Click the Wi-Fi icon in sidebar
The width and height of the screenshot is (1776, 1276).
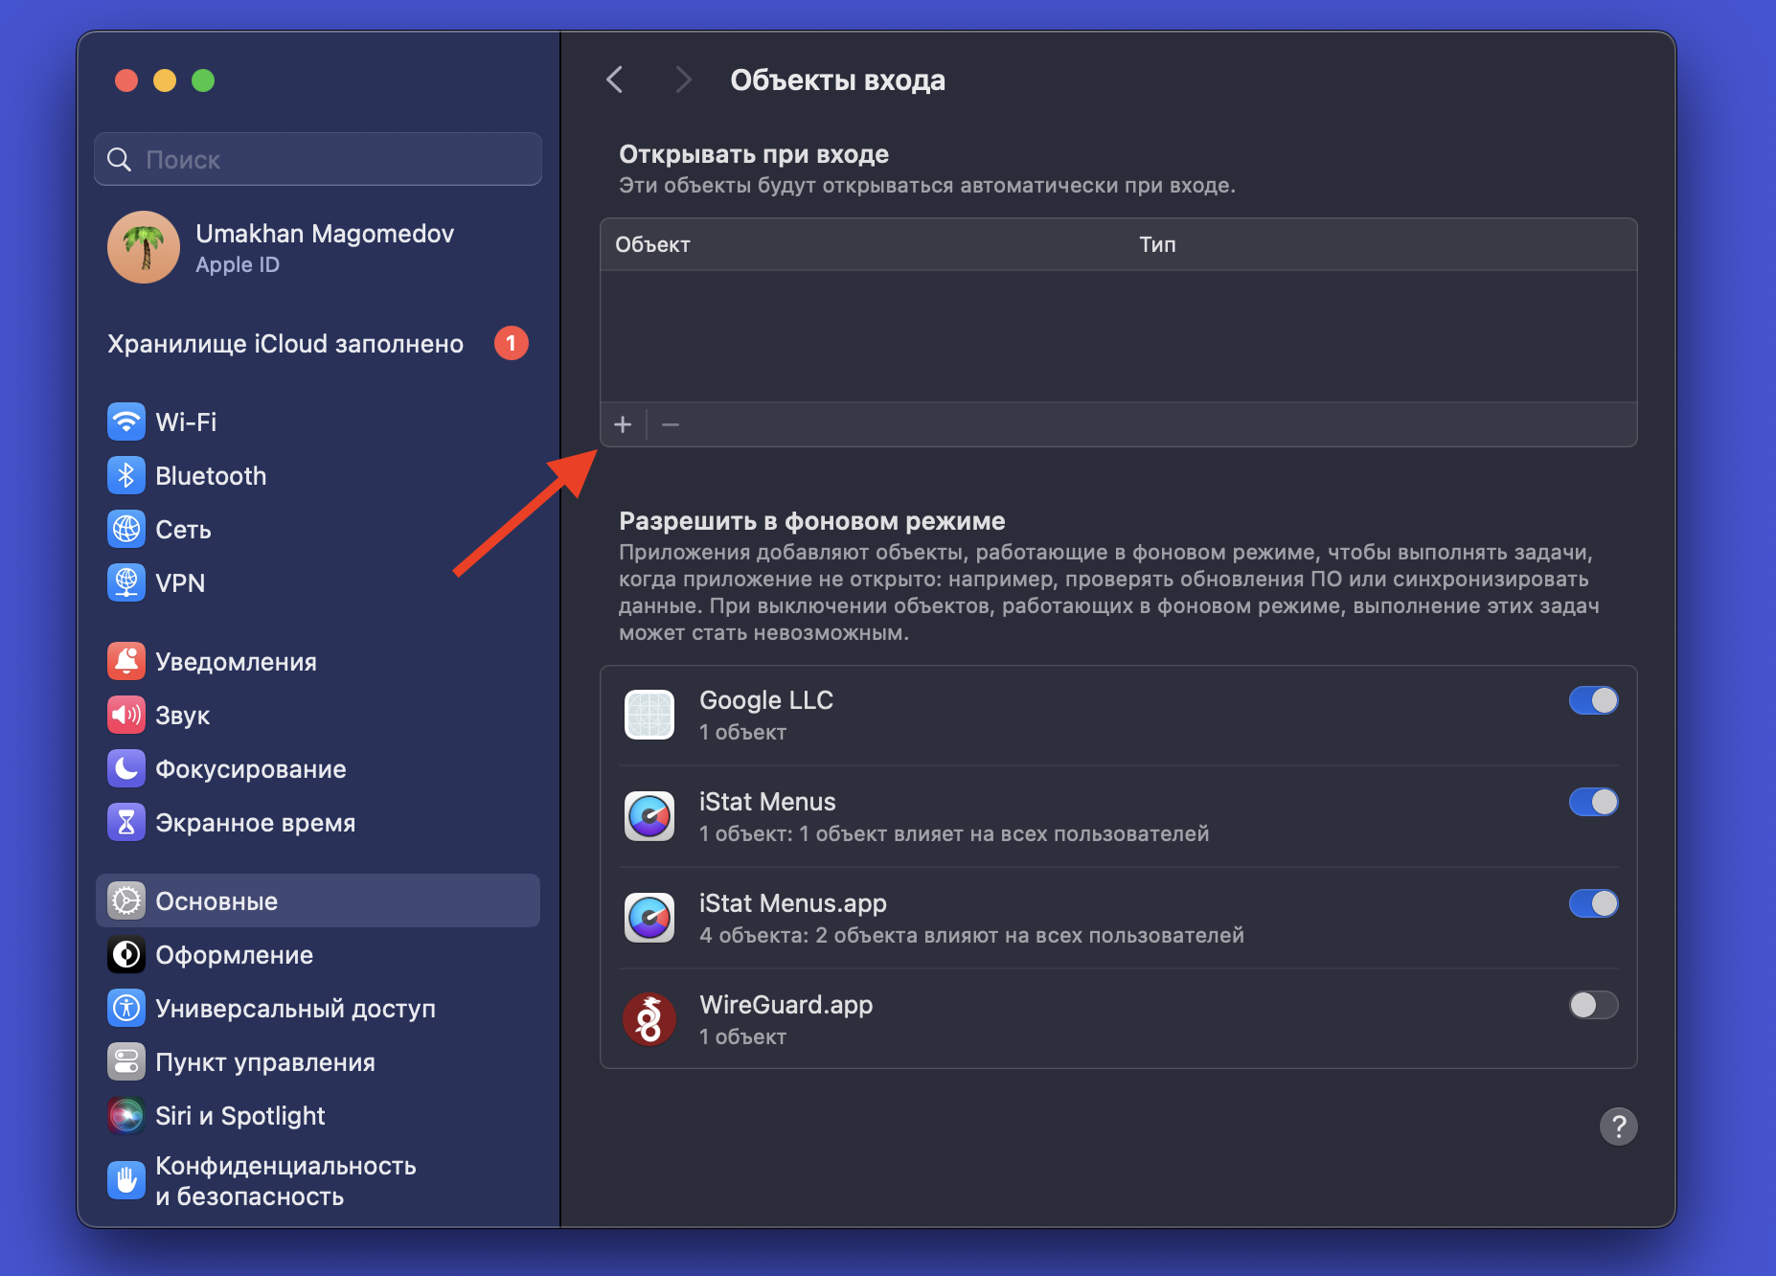[x=125, y=422]
